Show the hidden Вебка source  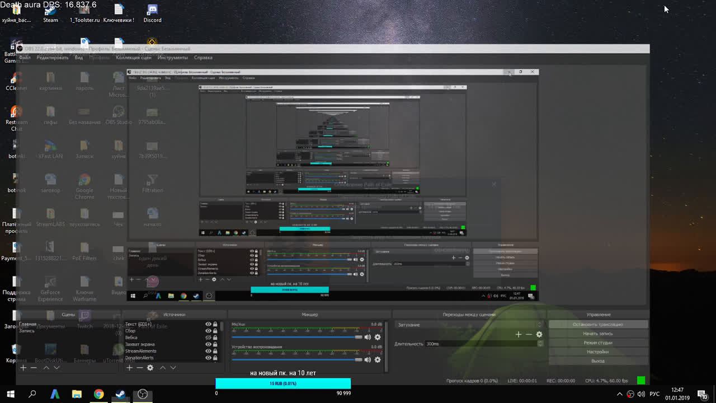point(208,338)
